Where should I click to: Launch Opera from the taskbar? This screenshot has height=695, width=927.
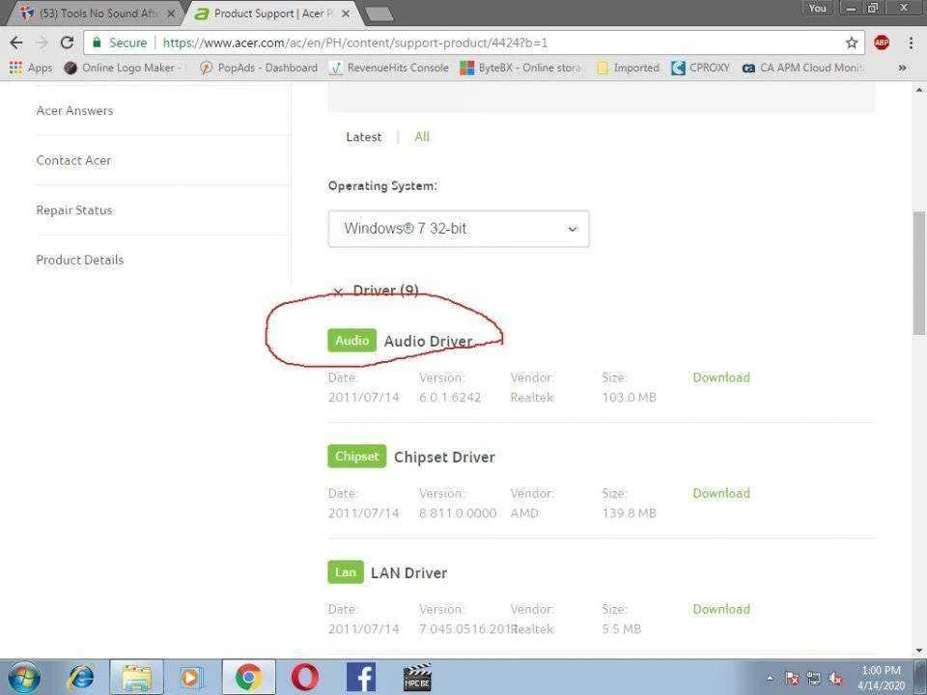[306, 678]
